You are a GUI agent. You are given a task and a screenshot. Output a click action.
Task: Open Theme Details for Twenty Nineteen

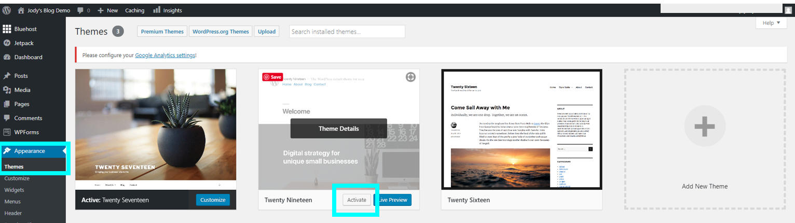[x=338, y=129]
